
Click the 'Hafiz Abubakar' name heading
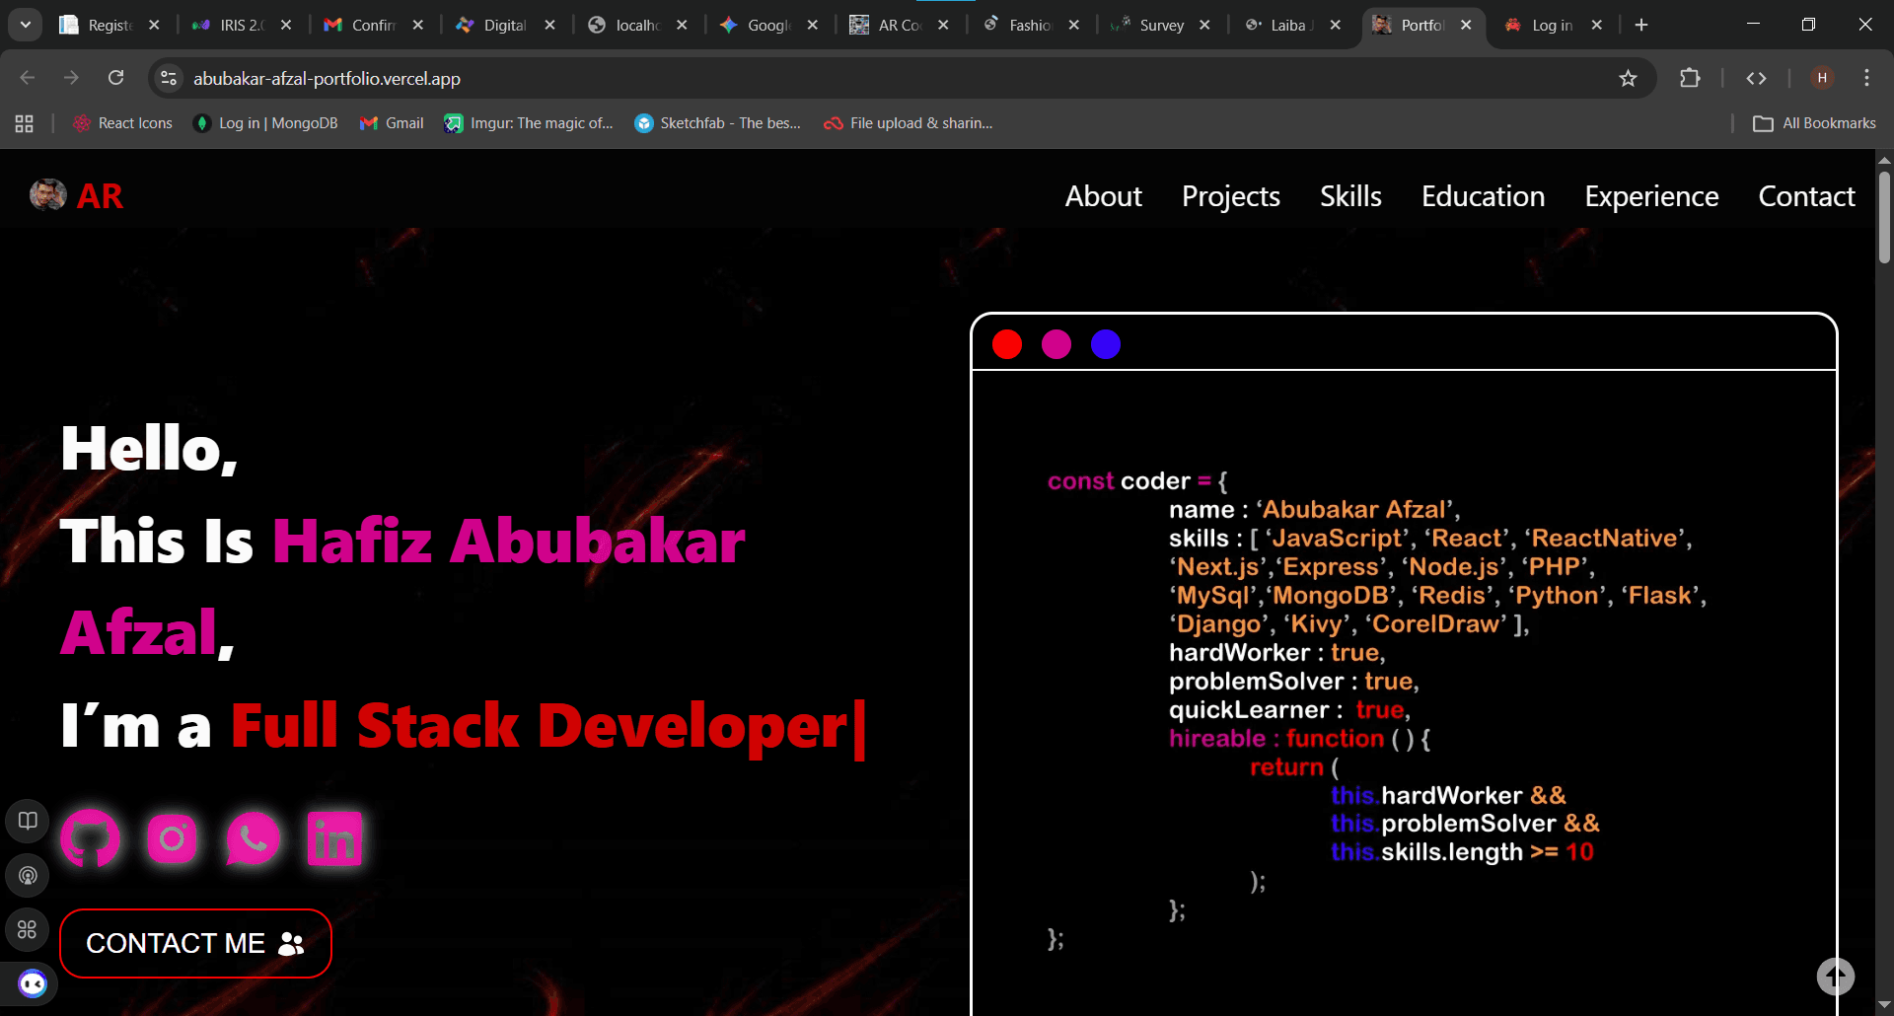(509, 541)
